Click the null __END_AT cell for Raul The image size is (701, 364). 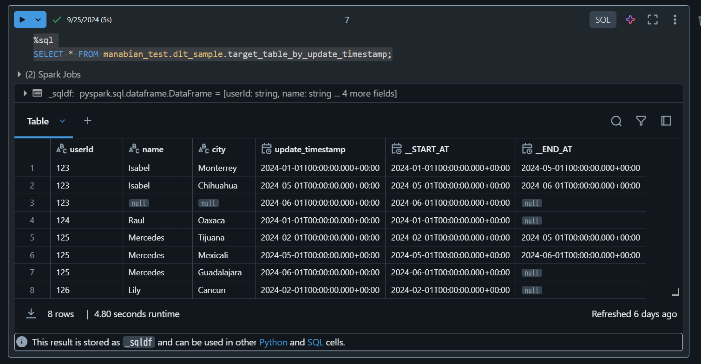[x=581, y=220]
